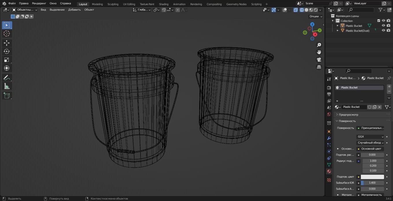Unlink the Plastic Bucket material
The height and width of the screenshot is (201, 393).
379,107
